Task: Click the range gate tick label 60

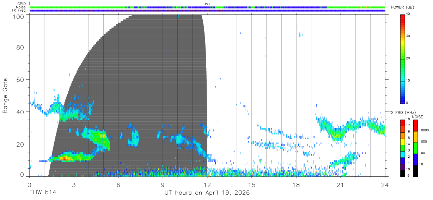Action: [x=20, y=79]
